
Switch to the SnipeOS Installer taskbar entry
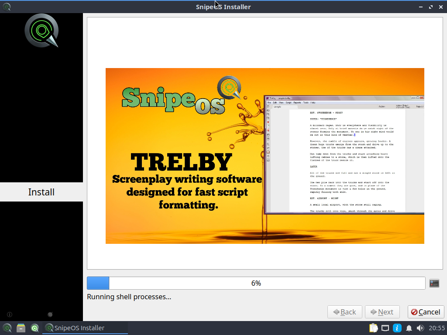tap(85, 328)
